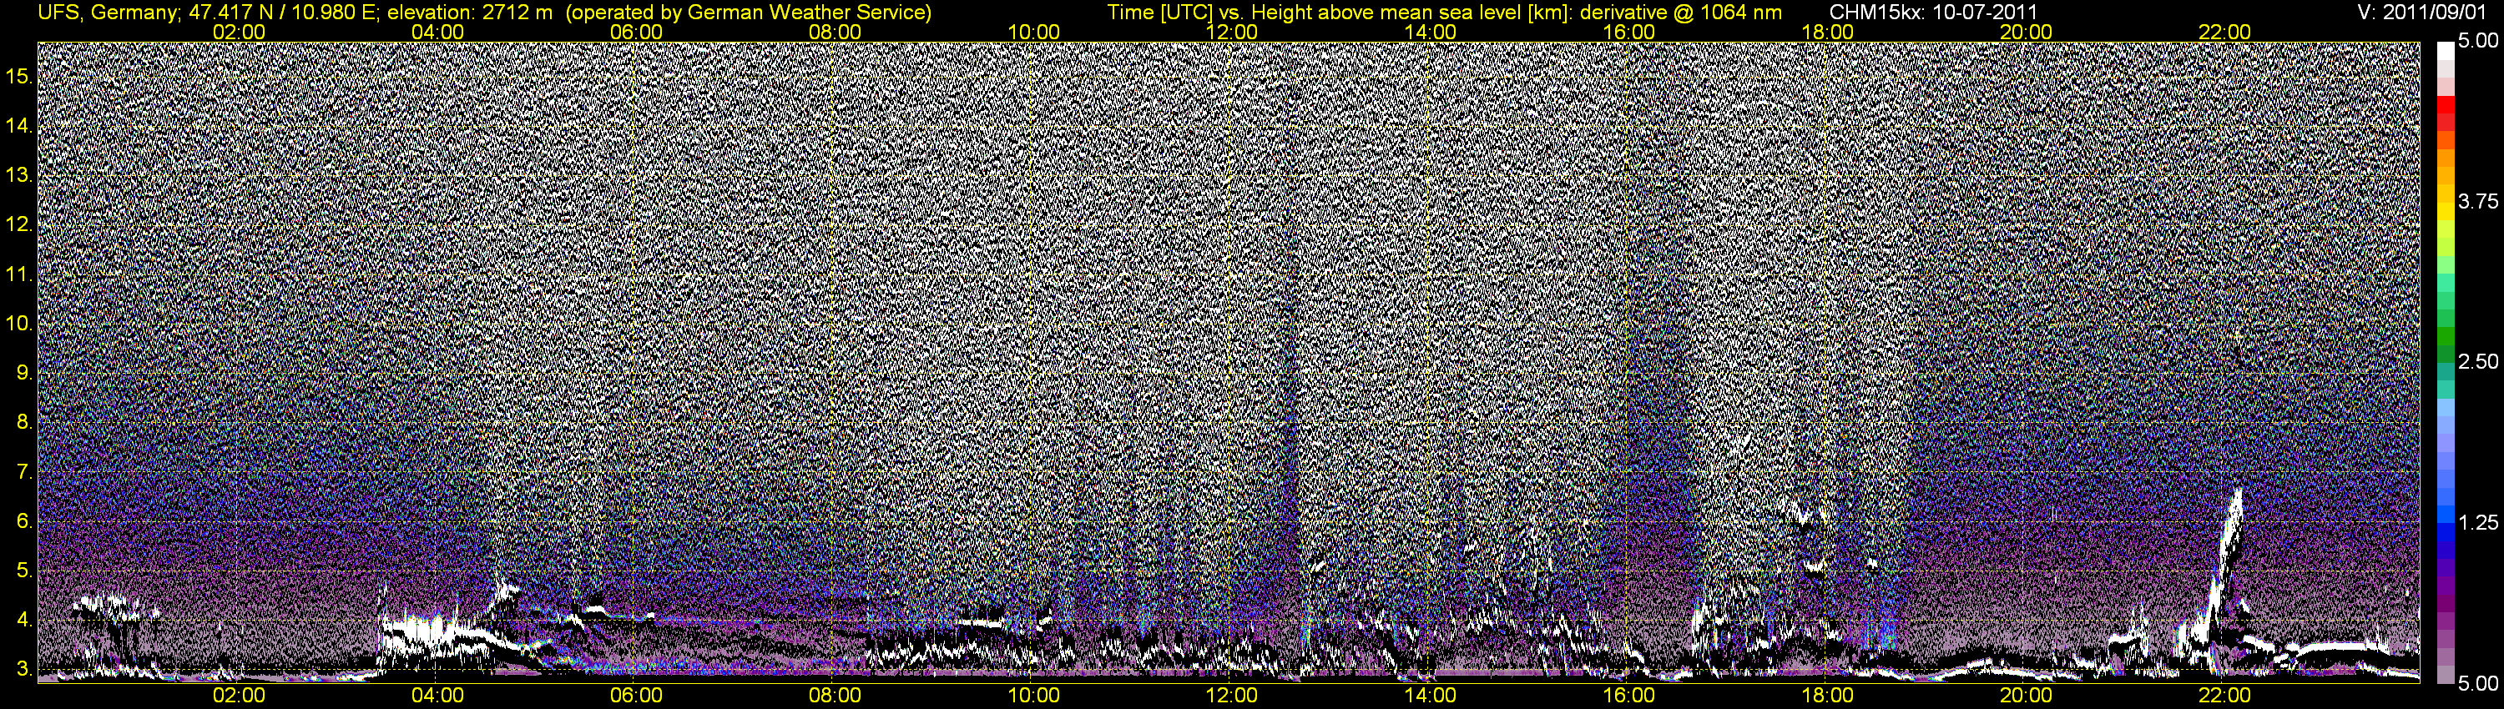The image size is (2504, 709).
Task: Click the 12:00 label on bottom time axis
Action: (x=1232, y=696)
